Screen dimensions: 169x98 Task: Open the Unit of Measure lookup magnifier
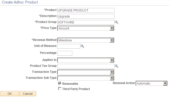pos(82,46)
